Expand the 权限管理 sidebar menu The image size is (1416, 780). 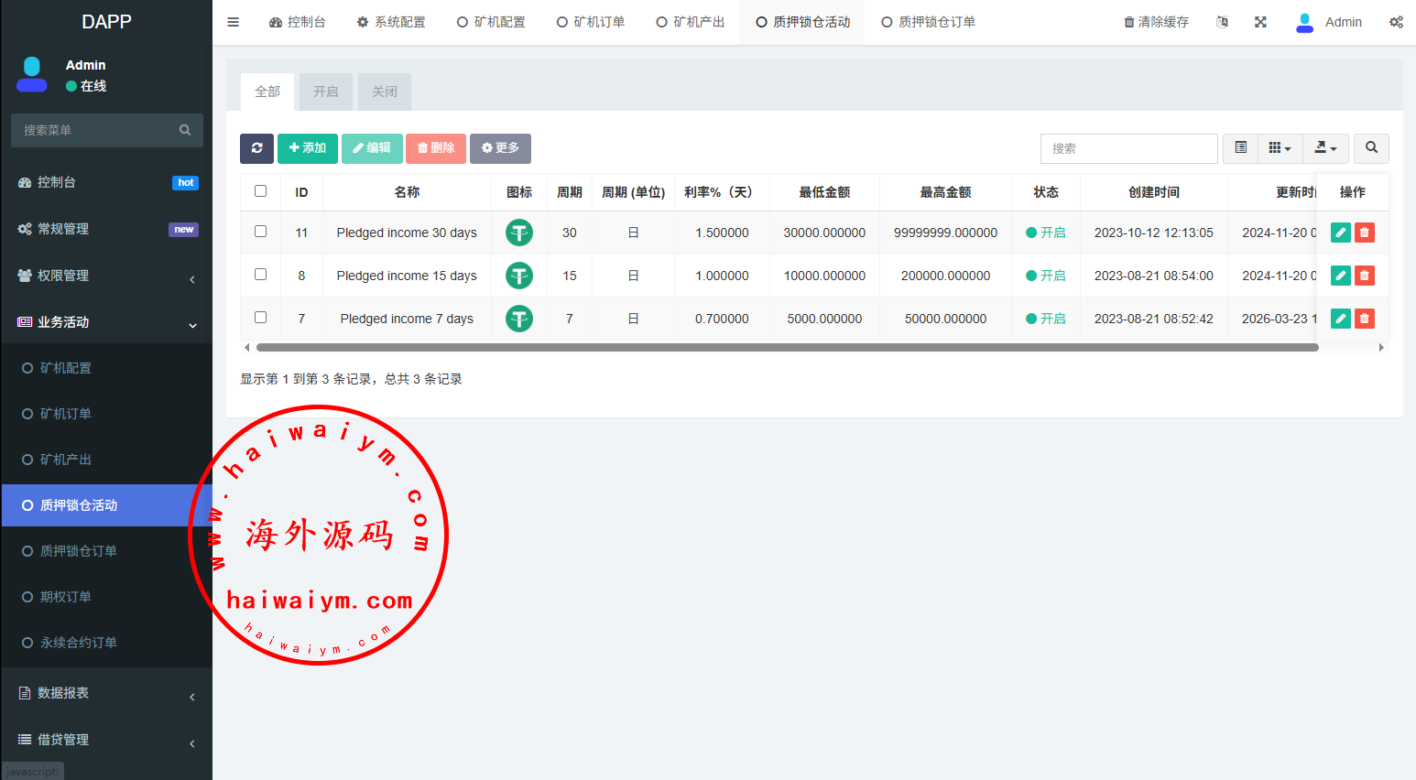(x=106, y=276)
